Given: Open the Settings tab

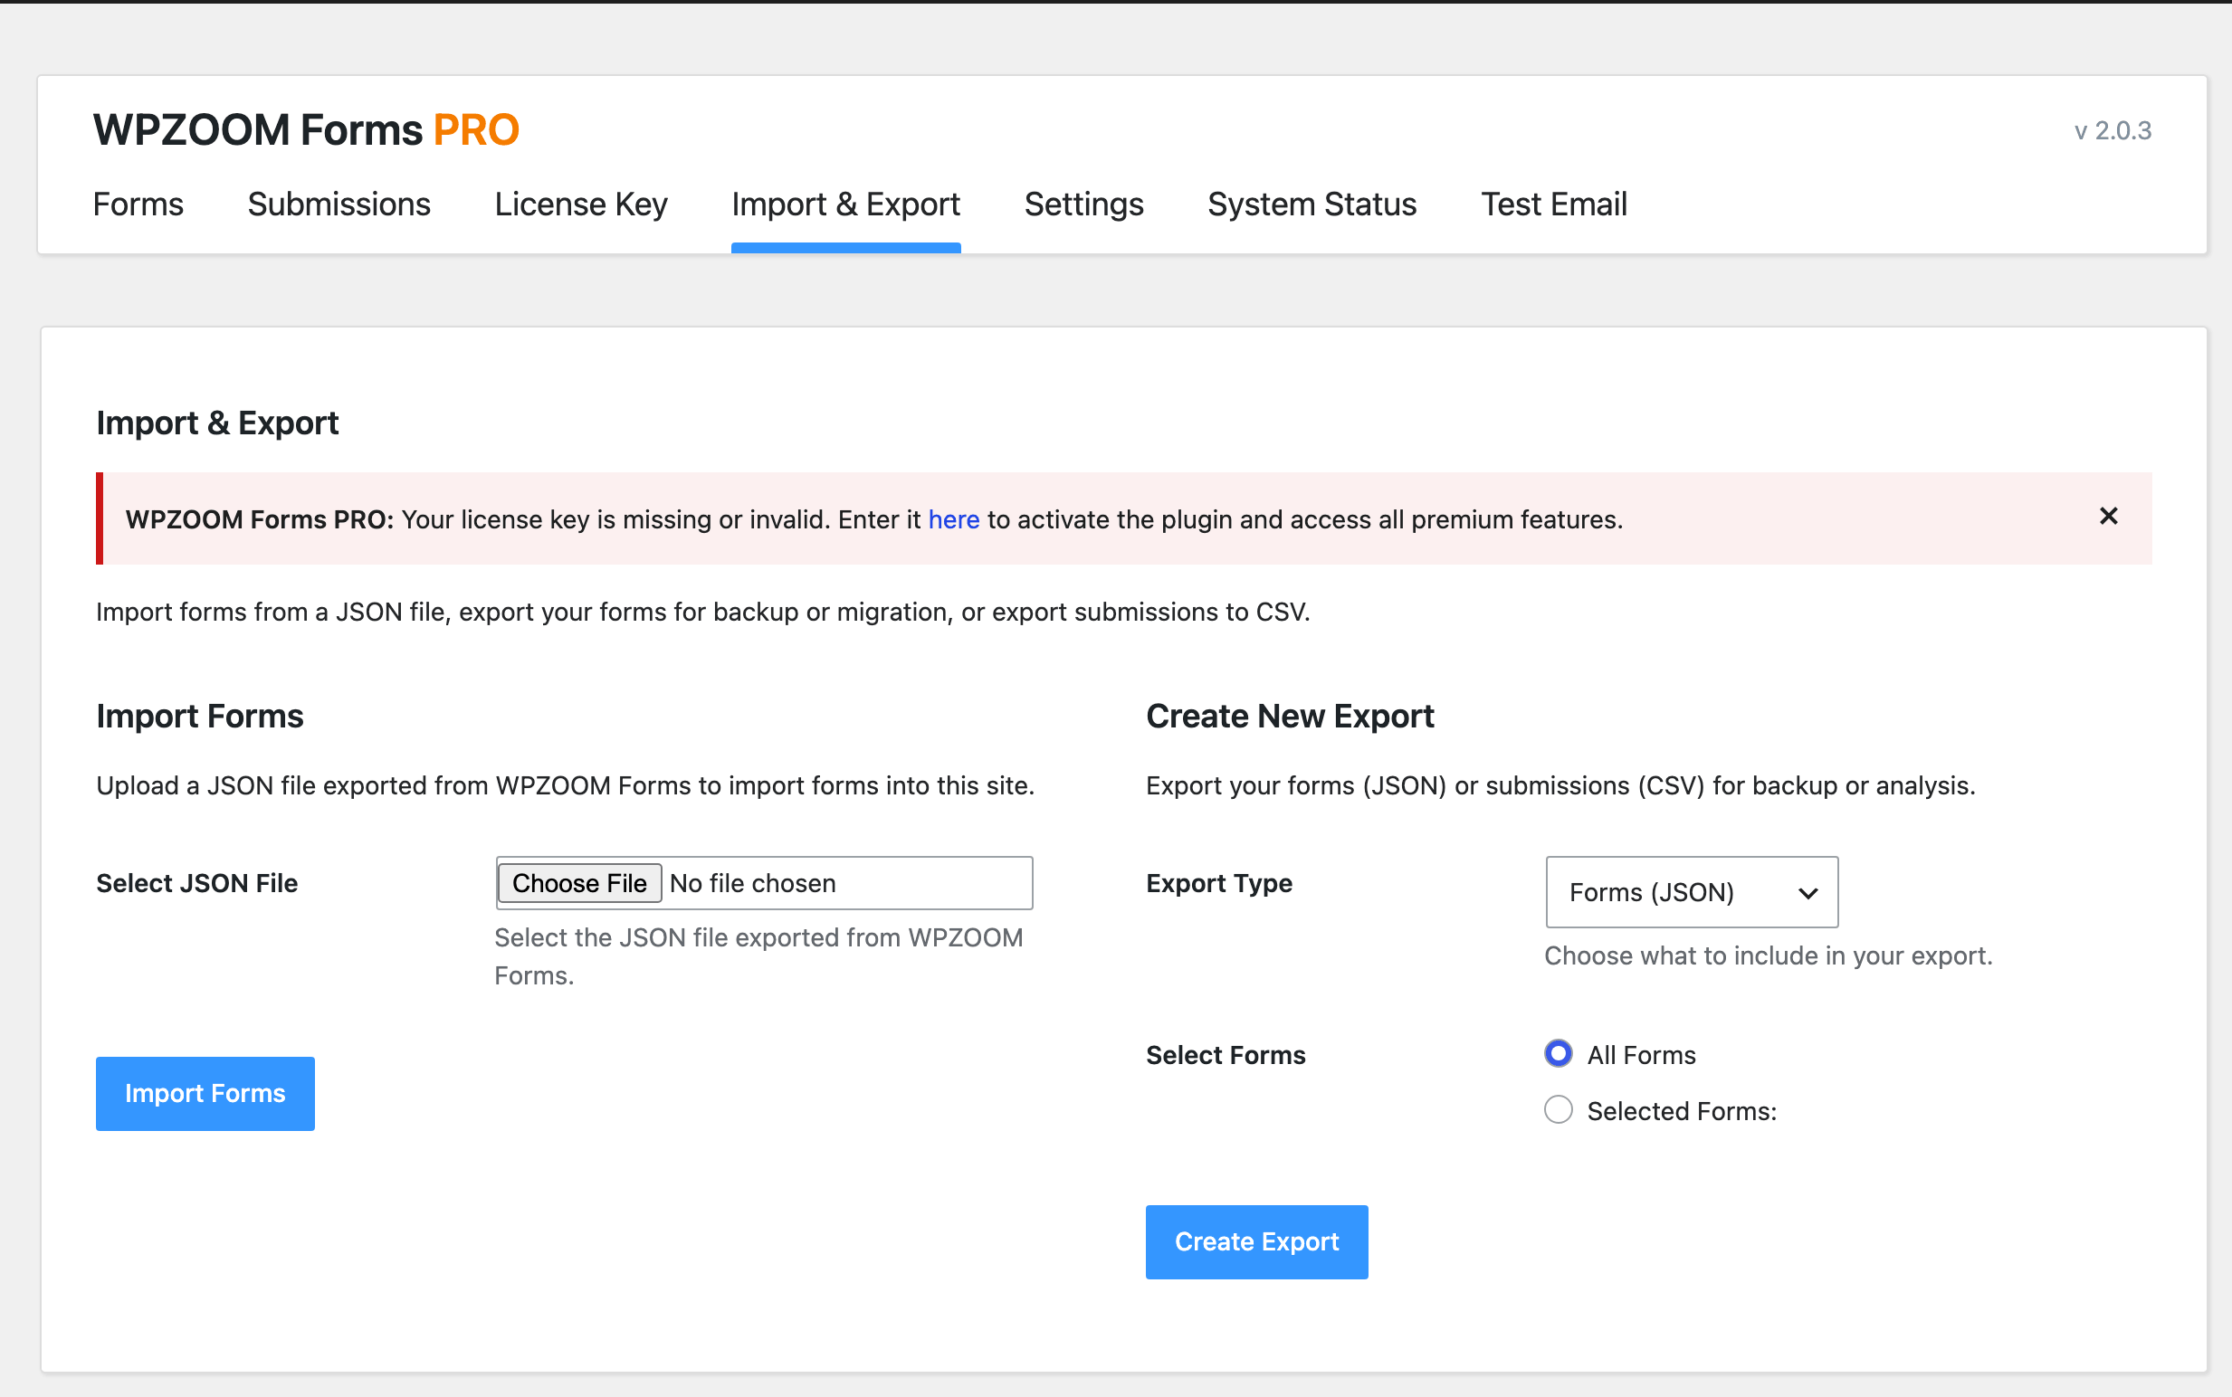Looking at the screenshot, I should tap(1084, 204).
